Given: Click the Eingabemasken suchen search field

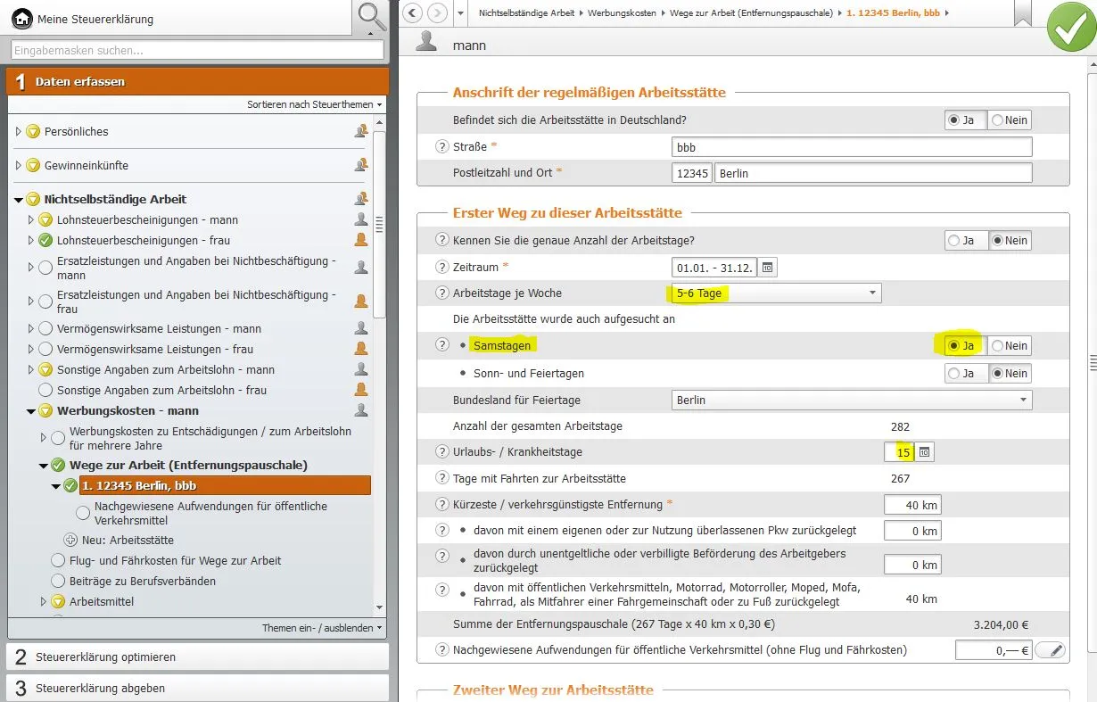Looking at the screenshot, I should click(x=197, y=51).
